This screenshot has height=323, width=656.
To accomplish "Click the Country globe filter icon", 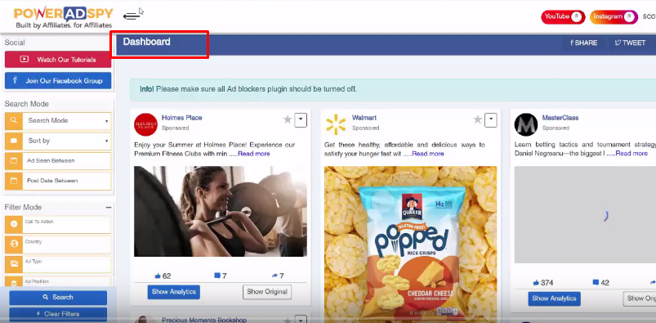I will tap(14, 244).
